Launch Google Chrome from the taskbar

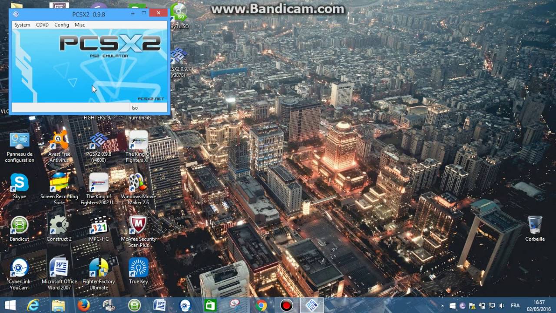tap(261, 305)
